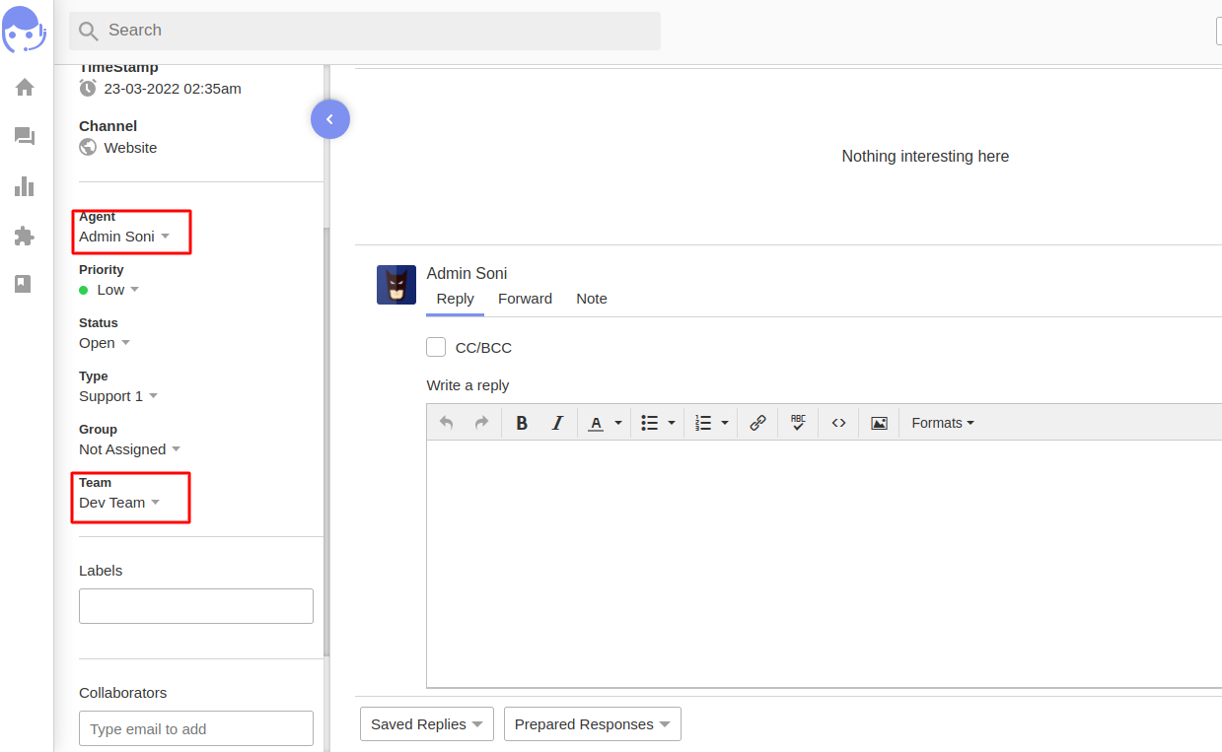This screenshot has height=752, width=1222.
Task: Apply text color with the A icon
Action: tap(596, 423)
